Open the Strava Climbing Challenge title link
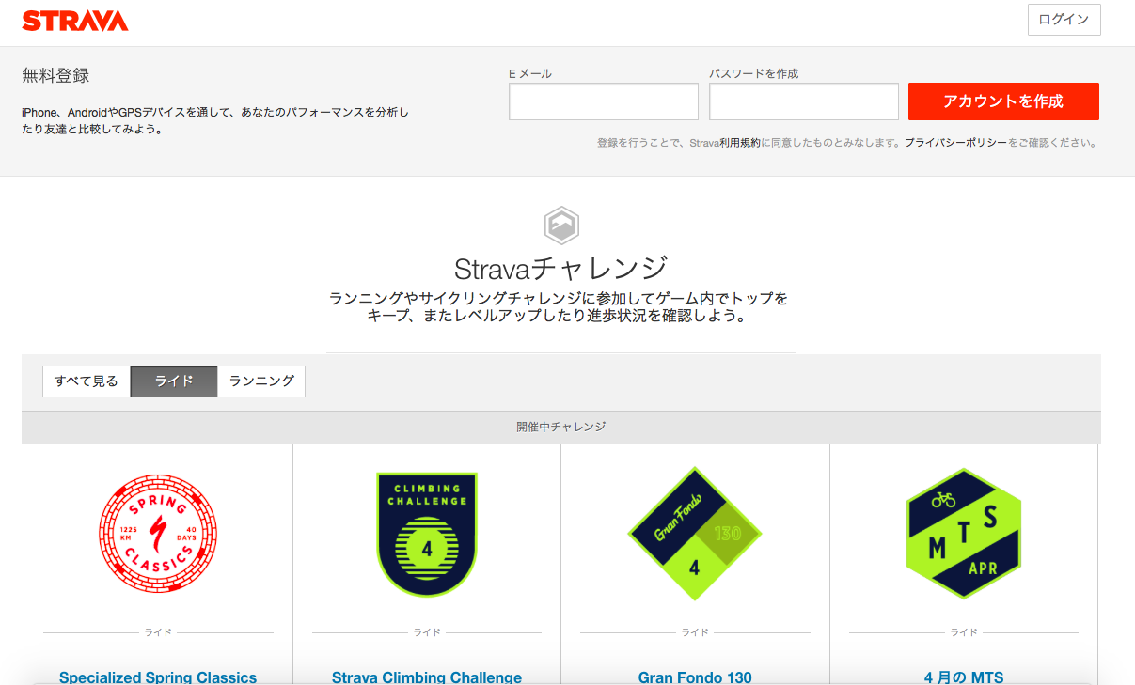1135x685 pixels. 427,677
